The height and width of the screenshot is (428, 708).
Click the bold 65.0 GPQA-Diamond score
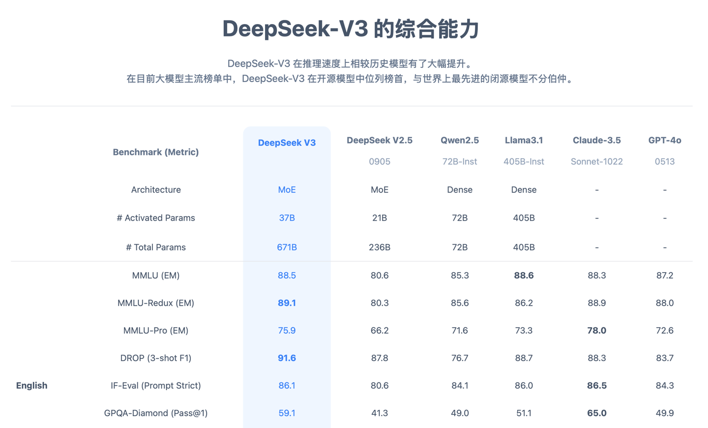596,413
